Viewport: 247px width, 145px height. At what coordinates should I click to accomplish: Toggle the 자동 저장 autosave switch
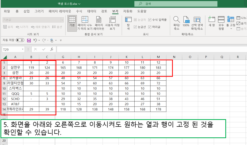coord(20,40)
